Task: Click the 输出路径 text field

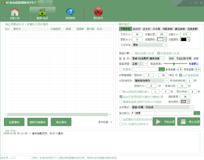Action: (163, 113)
